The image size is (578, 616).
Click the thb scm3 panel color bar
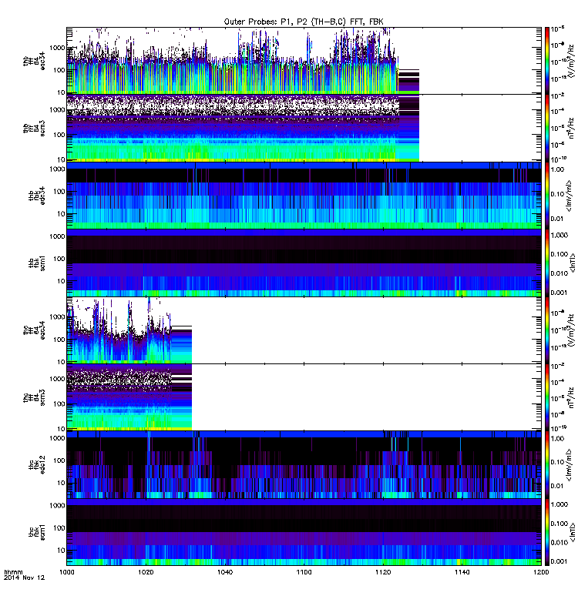click(x=546, y=128)
